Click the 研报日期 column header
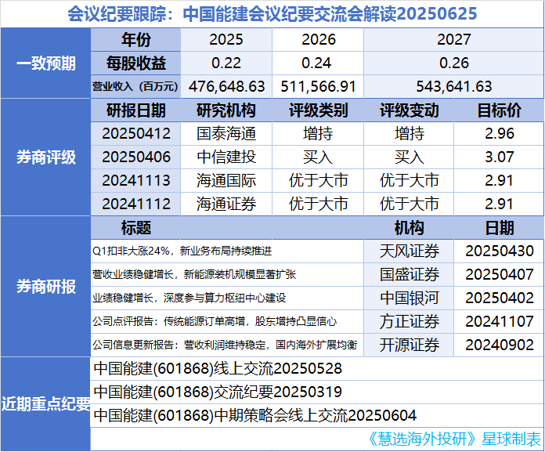 point(135,110)
